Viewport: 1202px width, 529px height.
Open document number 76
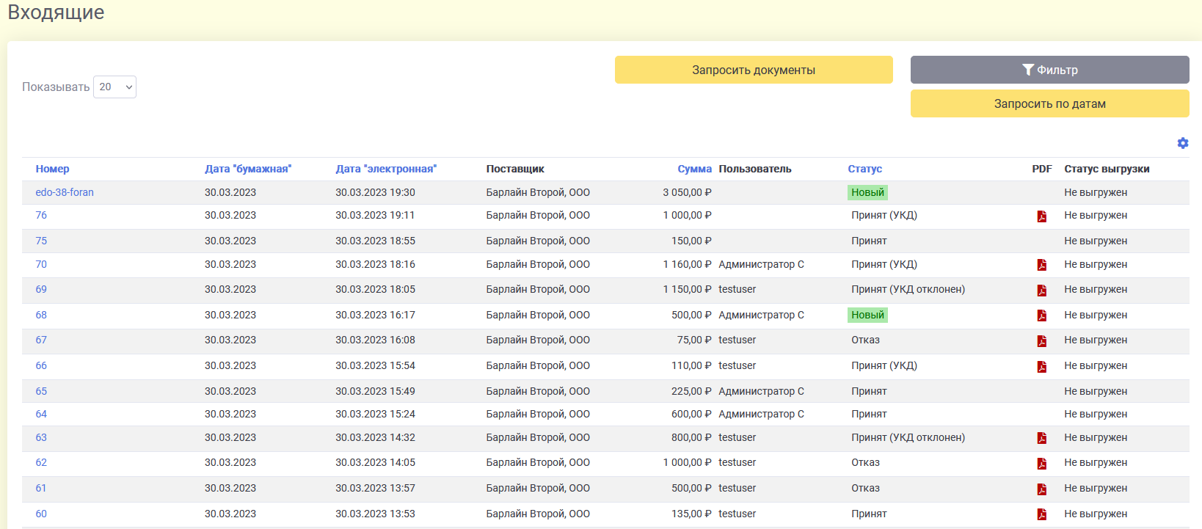[x=41, y=215]
